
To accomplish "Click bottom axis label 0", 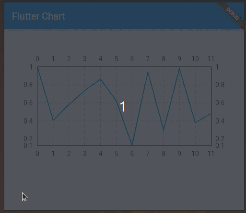I will (37, 154).
